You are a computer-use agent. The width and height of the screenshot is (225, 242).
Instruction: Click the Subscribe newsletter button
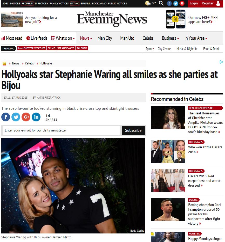[133, 130]
